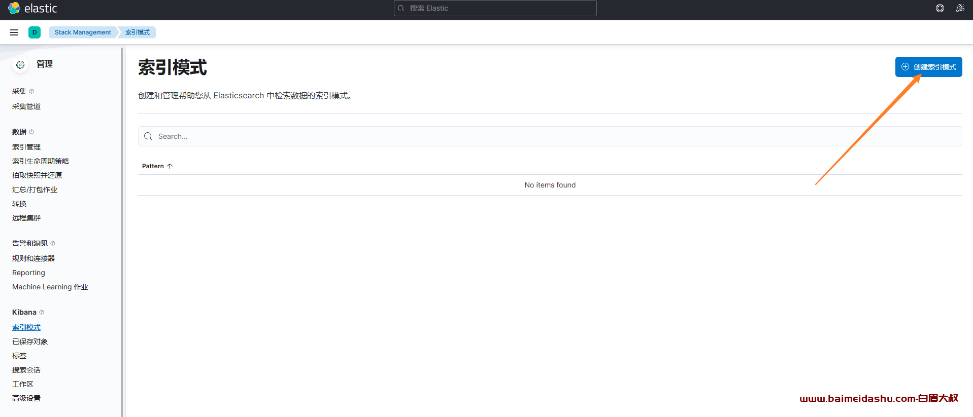This screenshot has height=417, width=973.
Task: Click the info icon next to Kibana
Action: (42, 312)
